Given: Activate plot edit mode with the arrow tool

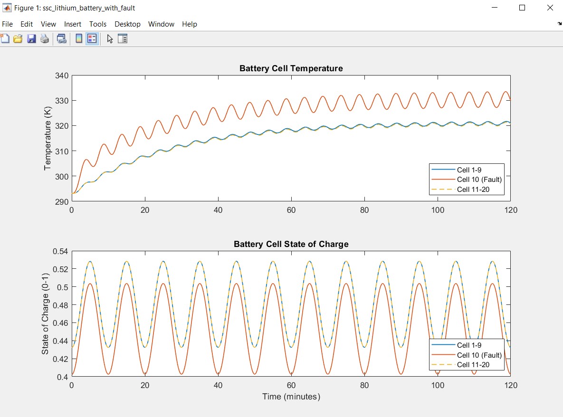Looking at the screenshot, I should tap(110, 38).
